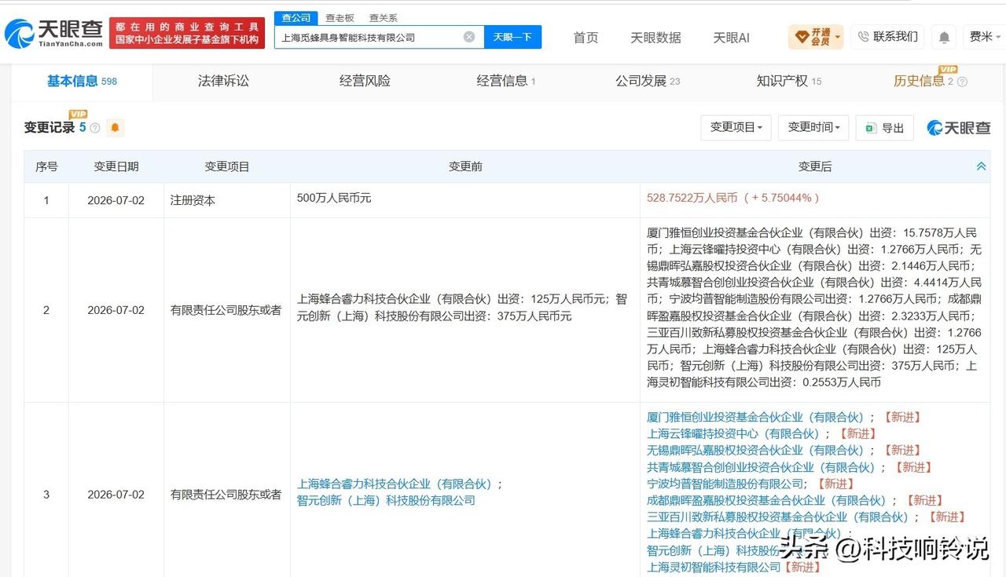Click the 变更前 column header
Viewport: 1006px width, 577px height.
465,166
